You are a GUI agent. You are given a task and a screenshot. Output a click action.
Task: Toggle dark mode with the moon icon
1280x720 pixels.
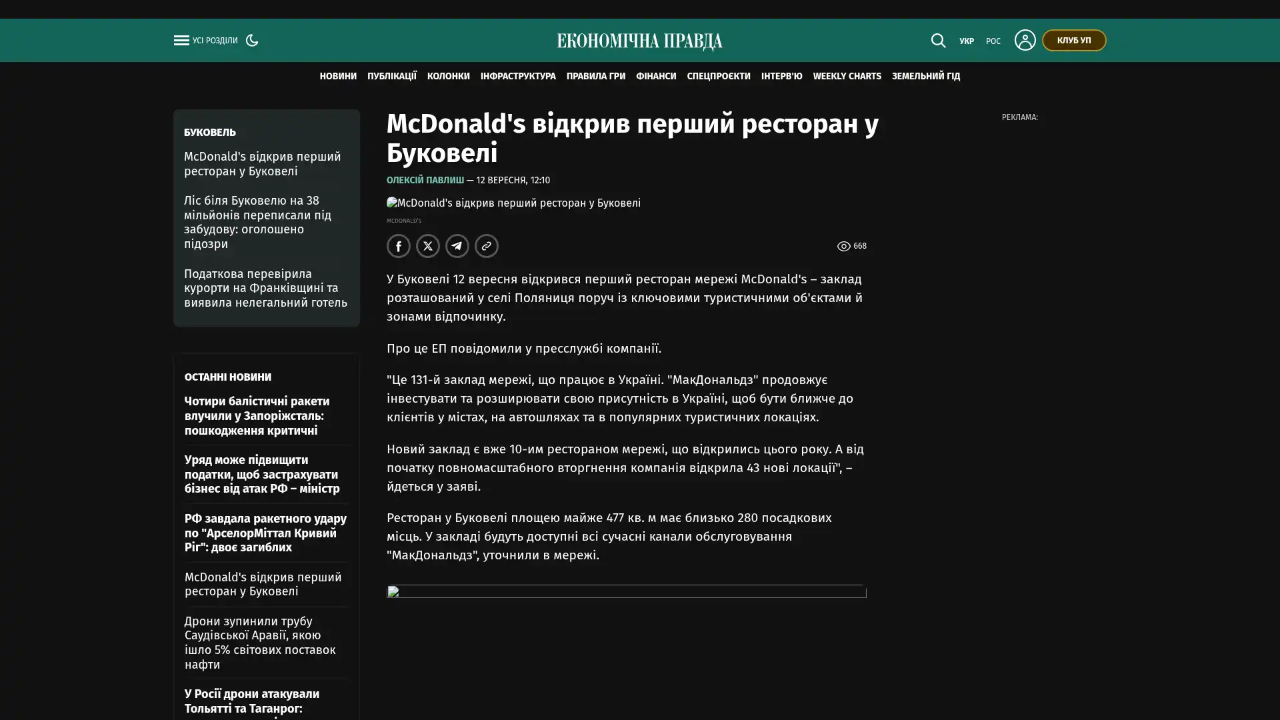252,40
